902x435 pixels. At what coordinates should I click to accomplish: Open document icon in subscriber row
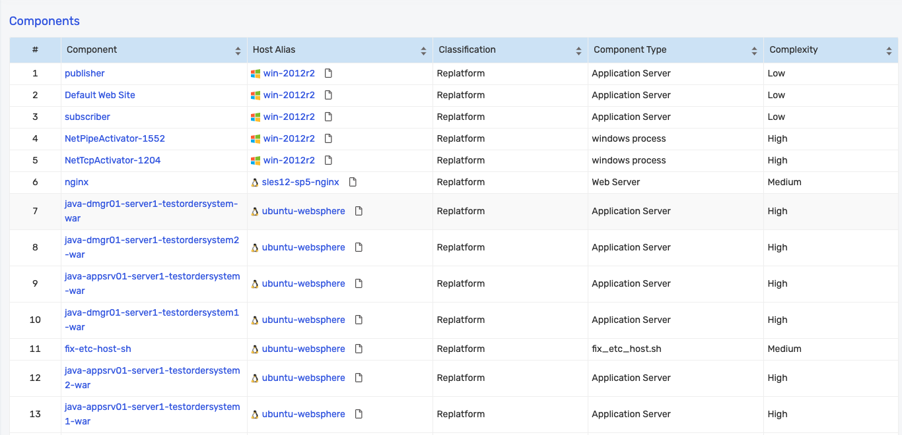[328, 117]
